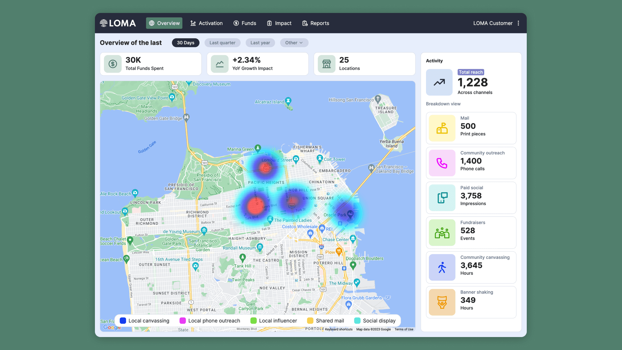Click the Fundraisers events icon
Image resolution: width=622 pixels, height=350 pixels.
(442, 233)
